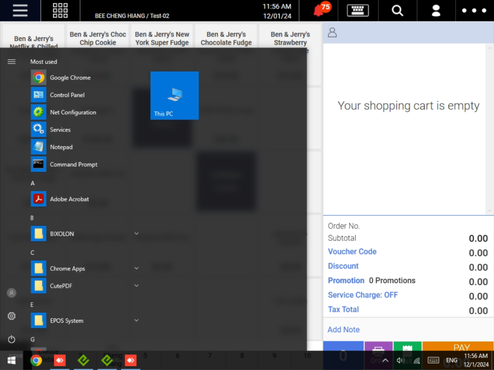The height and width of the screenshot is (370, 494).
Task: Open Command Prompt from Start menu
Action: tap(73, 164)
